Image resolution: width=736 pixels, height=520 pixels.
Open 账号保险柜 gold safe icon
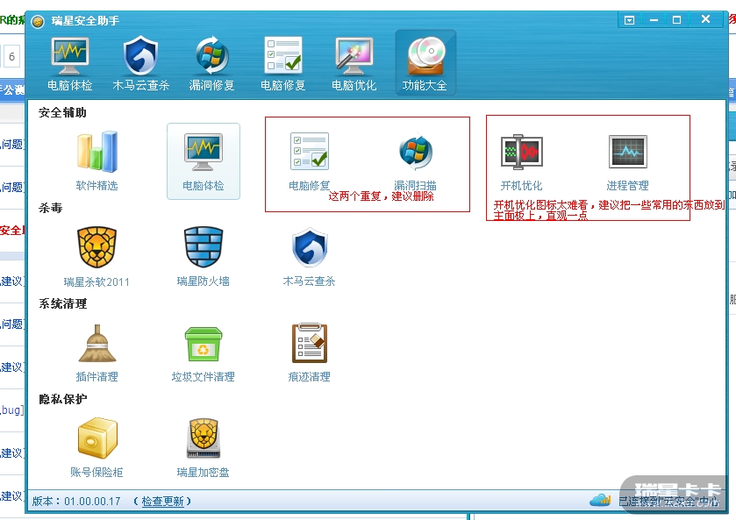click(x=96, y=447)
